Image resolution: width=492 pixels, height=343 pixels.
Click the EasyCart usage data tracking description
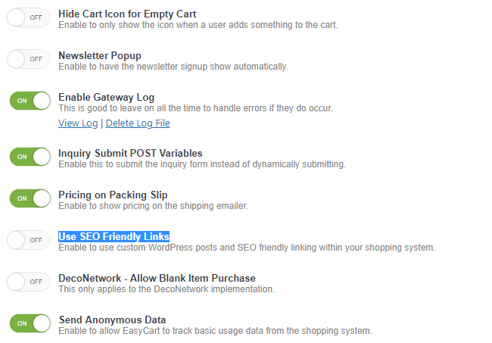pyautogui.click(x=215, y=331)
